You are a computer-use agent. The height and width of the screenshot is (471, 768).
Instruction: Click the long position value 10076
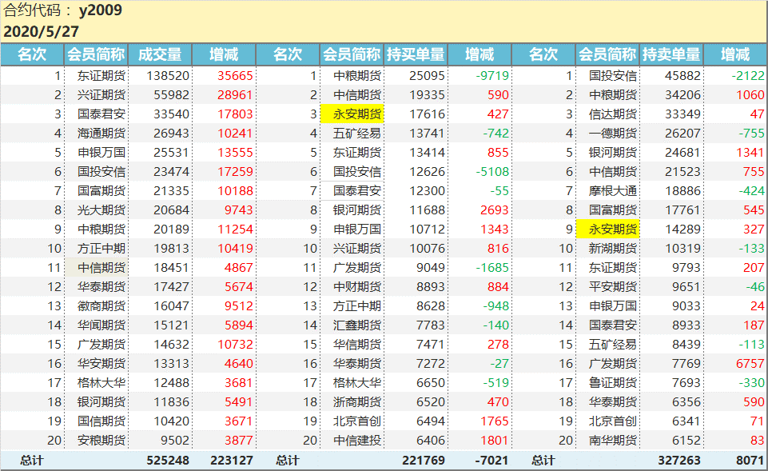(427, 249)
